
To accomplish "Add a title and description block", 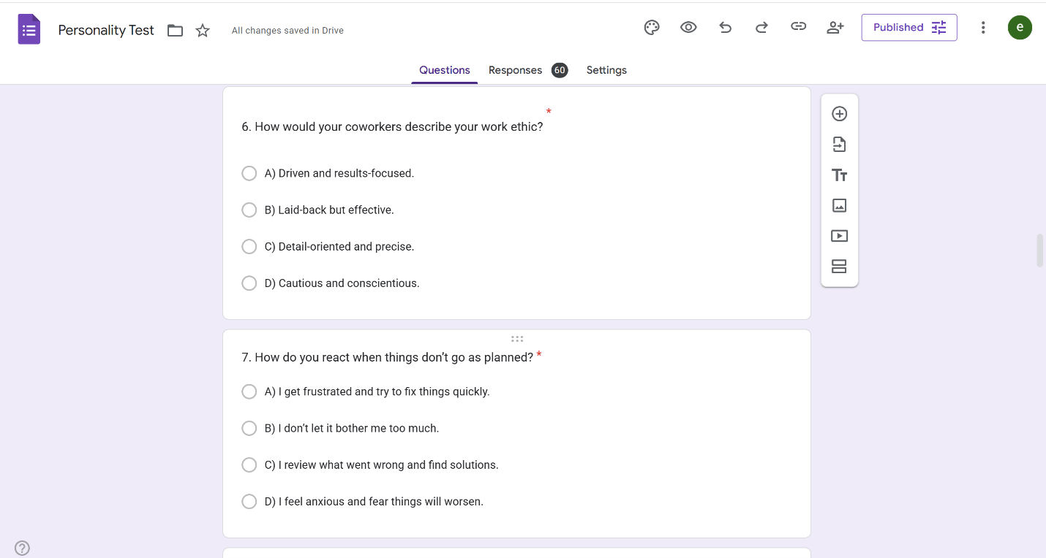I will tap(839, 175).
